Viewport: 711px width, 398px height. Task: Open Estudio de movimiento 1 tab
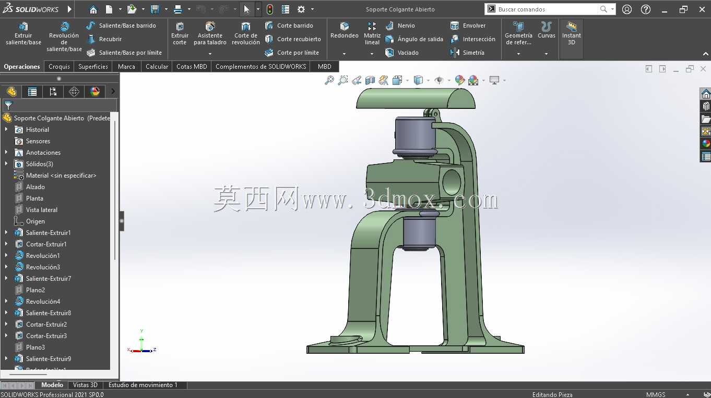[143, 385]
